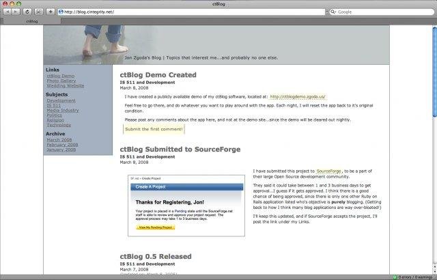This screenshot has height=280, width=437.
Task: Open the Religion subject link
Action: [x=55, y=120]
